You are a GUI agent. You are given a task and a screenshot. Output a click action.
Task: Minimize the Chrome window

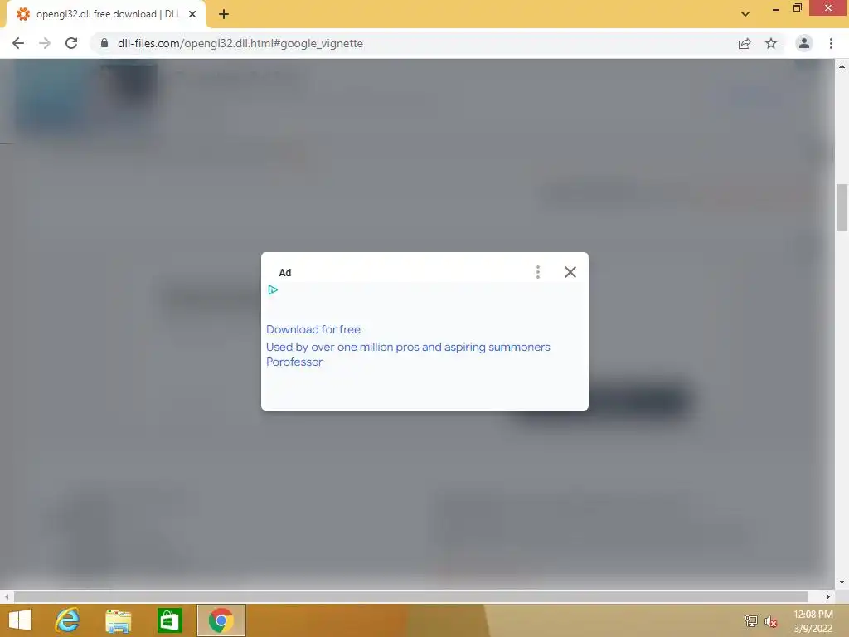776,8
